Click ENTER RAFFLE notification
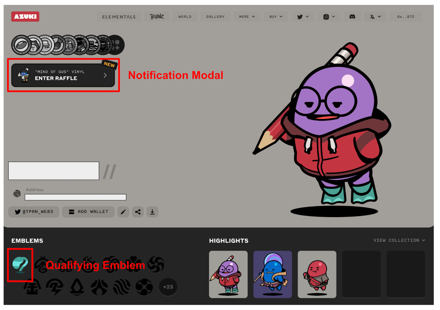Viewport: 440px width, 310px height. [x=63, y=75]
